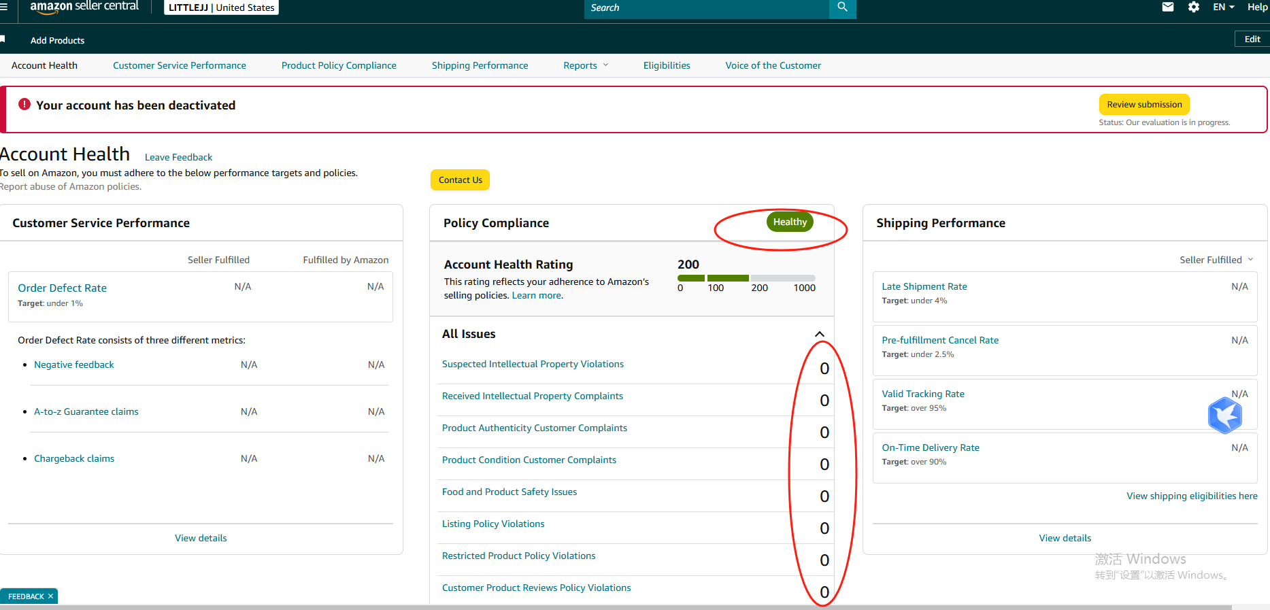Click Leave Feedback link
The height and width of the screenshot is (610, 1270).
(x=178, y=157)
